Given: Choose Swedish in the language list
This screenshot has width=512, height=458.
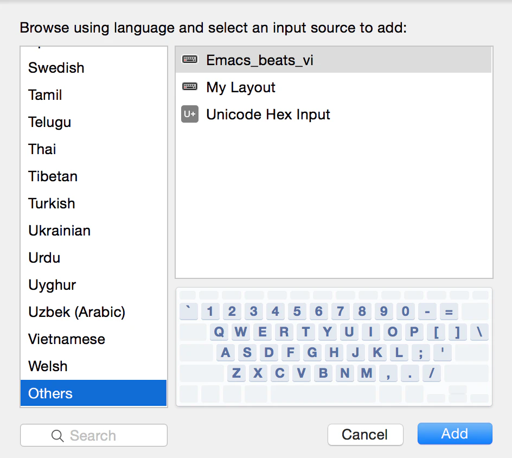Looking at the screenshot, I should click(x=93, y=68).
